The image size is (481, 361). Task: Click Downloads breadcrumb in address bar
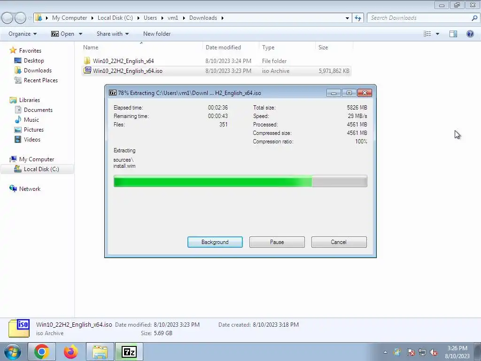click(x=203, y=18)
